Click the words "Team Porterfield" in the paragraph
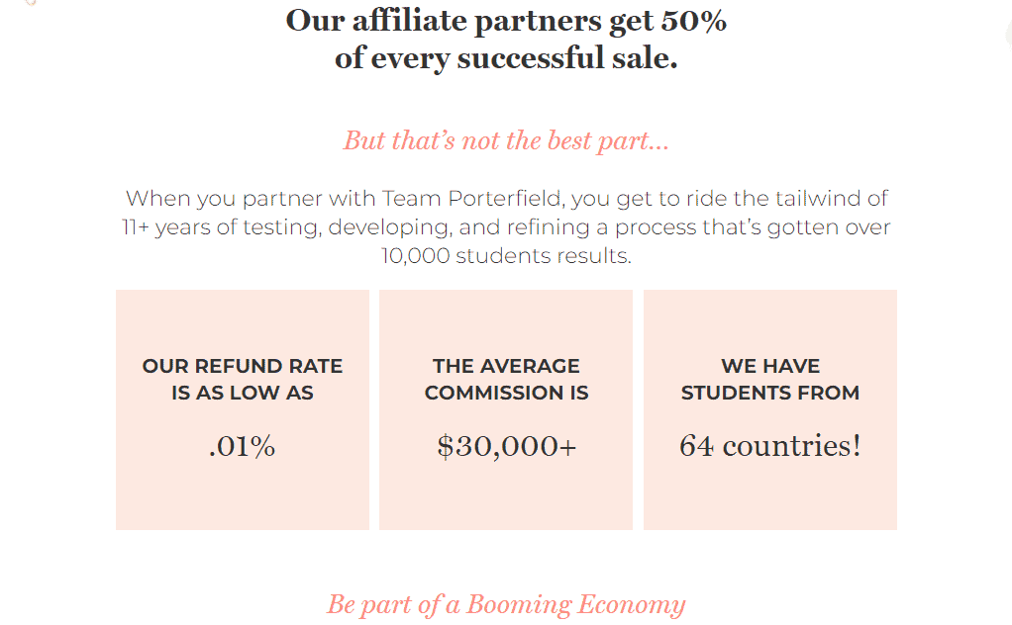Viewport: 1012px width, 625px height. click(471, 199)
